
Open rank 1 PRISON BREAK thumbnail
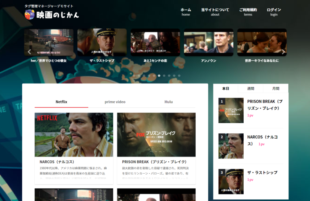click(231, 110)
